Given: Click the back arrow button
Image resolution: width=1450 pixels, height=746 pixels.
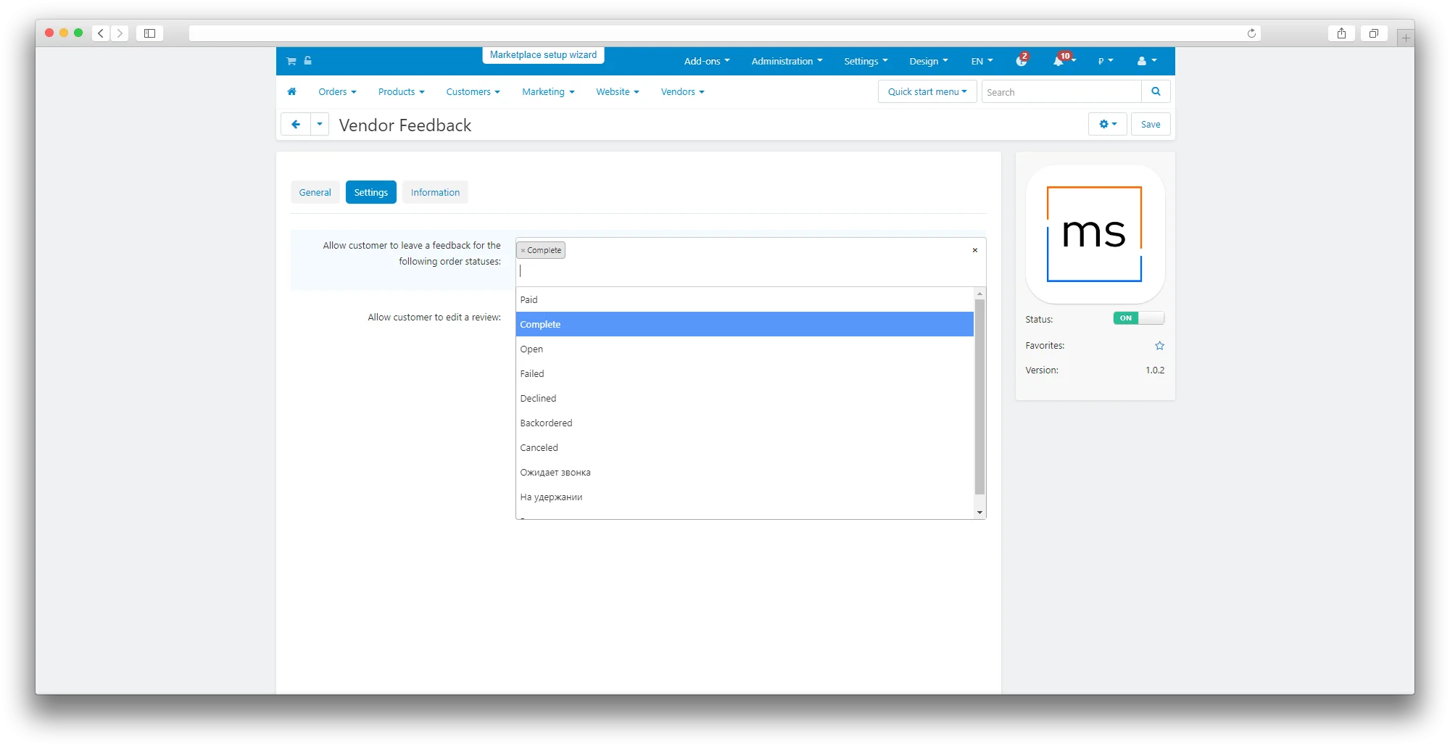Looking at the screenshot, I should 296,124.
